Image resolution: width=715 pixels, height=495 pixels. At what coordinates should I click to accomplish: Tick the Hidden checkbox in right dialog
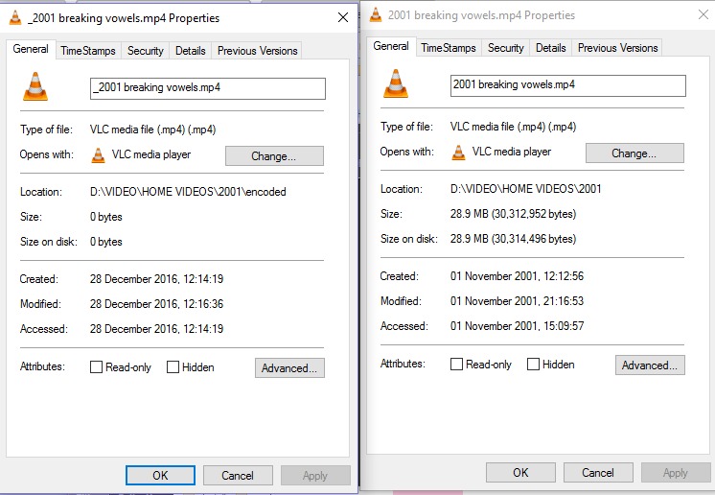coord(534,365)
